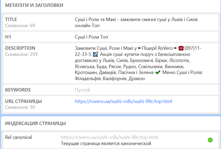Screen dimensions: 221x149
Task: Click the H1 value Суші і Роли Топ
Action: tap(91, 37)
